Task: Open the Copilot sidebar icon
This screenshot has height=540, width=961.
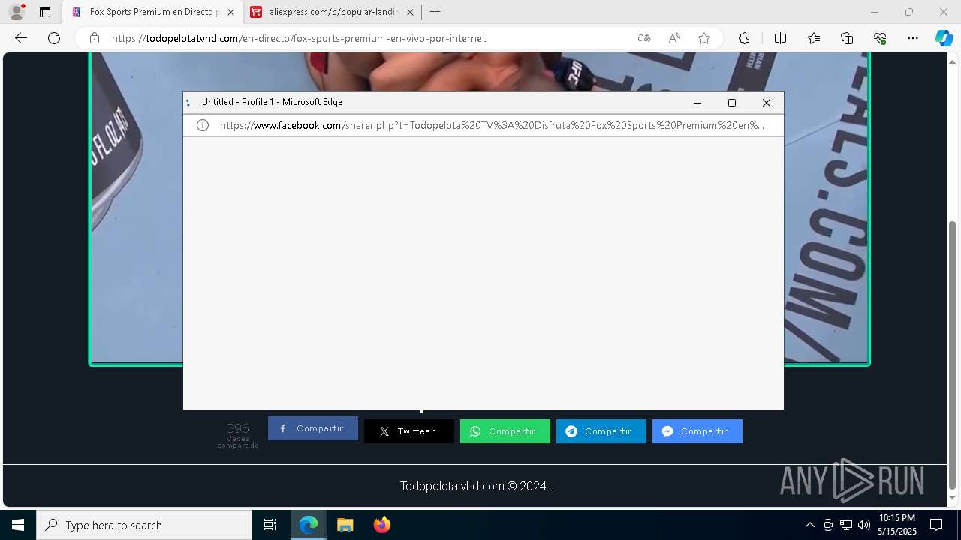Action: click(944, 38)
